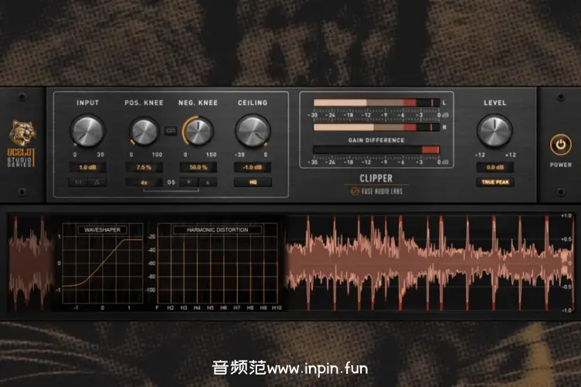
Task: Edit the 1.0 dB input value field
Action: point(88,167)
